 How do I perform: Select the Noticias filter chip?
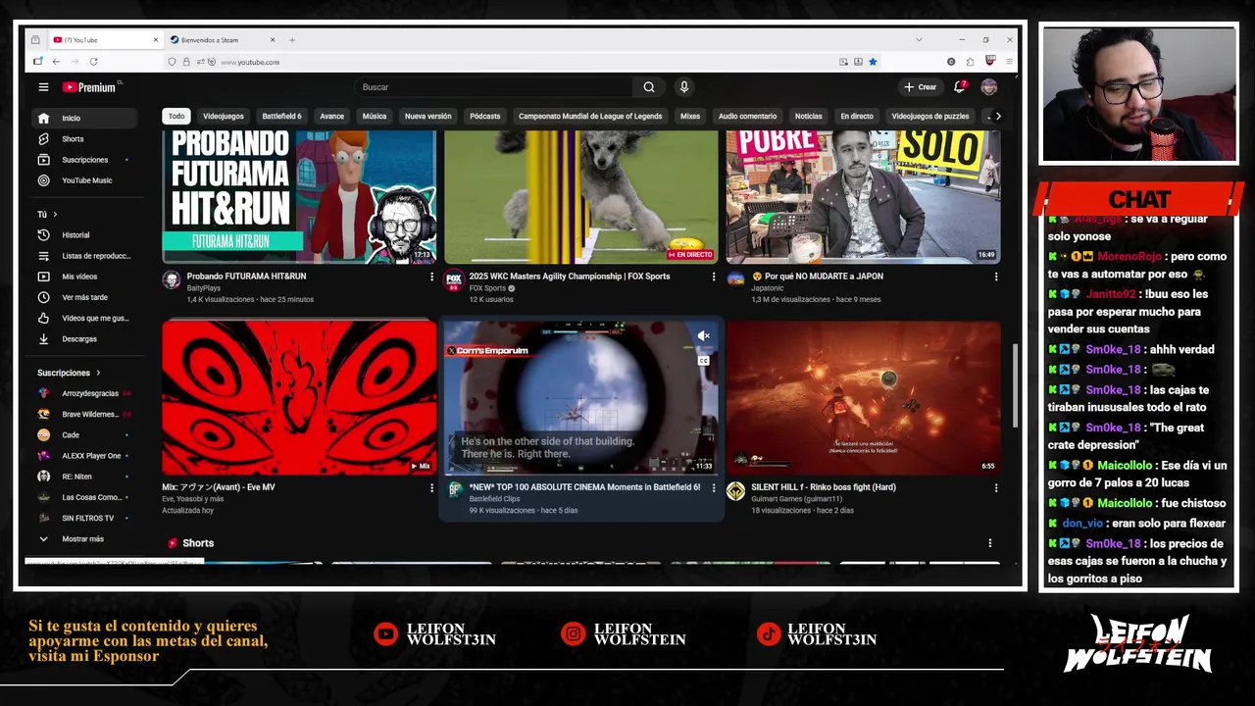click(x=808, y=116)
